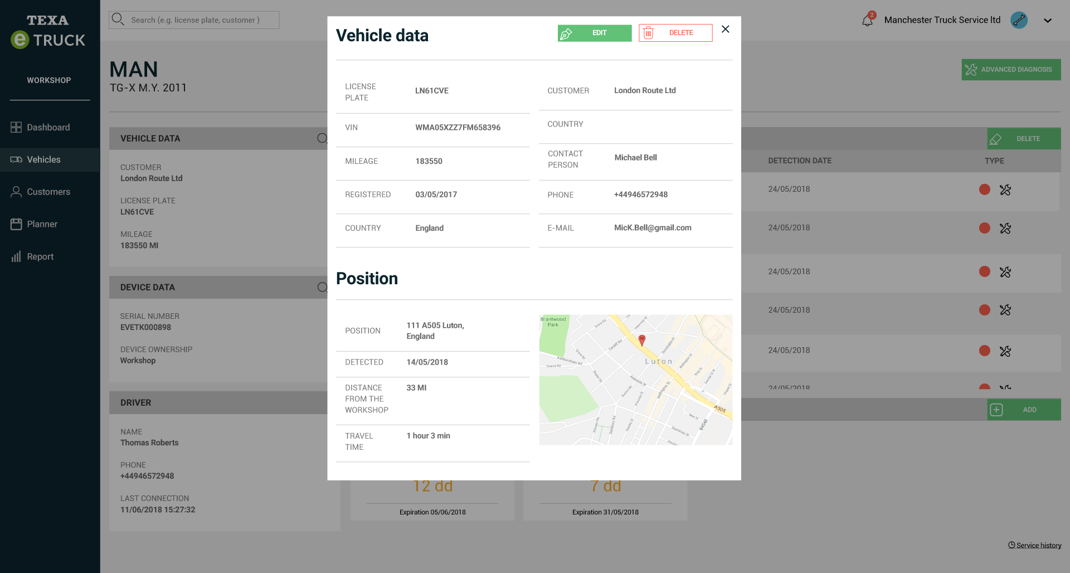Click red status dot in third fault row

[x=985, y=271]
